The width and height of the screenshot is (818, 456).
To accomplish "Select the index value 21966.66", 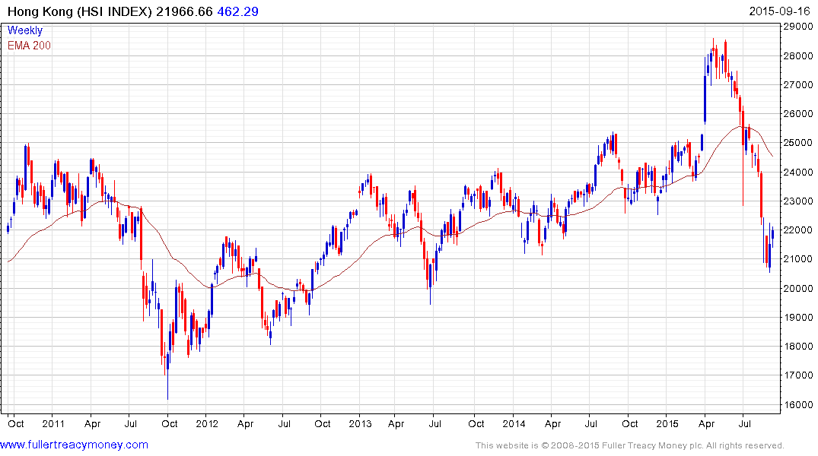I will point(185,11).
